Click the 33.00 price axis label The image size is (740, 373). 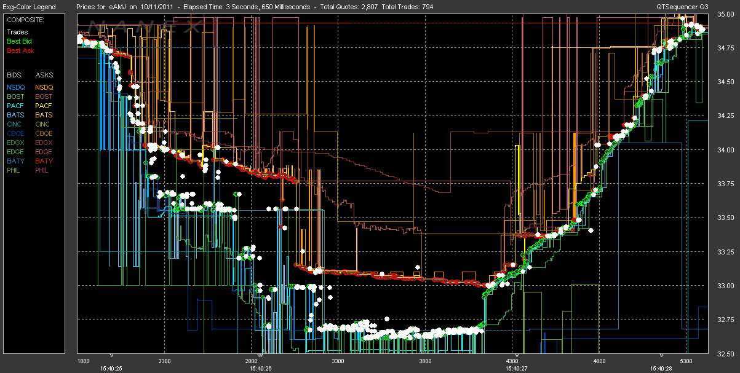725,286
